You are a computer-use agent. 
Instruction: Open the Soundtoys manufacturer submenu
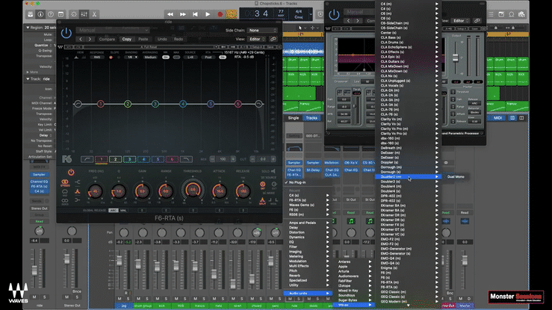tap(355, 295)
